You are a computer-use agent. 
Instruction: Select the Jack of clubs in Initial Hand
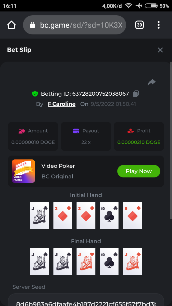pos(39,215)
